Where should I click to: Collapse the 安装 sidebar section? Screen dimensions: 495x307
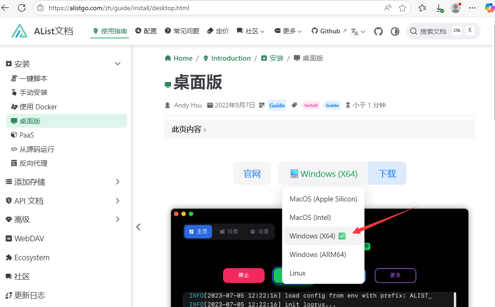click(x=63, y=64)
